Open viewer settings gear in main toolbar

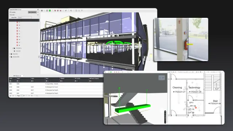(x=42, y=11)
